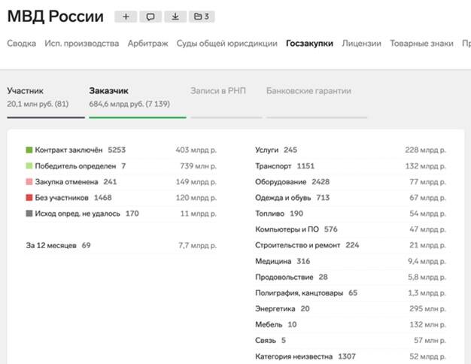Click the 54 млрд р. amount
This screenshot has width=471, height=364.
(428, 214)
